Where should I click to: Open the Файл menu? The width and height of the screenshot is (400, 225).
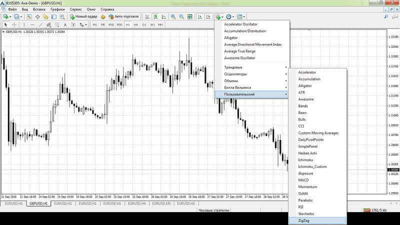(x=12, y=9)
